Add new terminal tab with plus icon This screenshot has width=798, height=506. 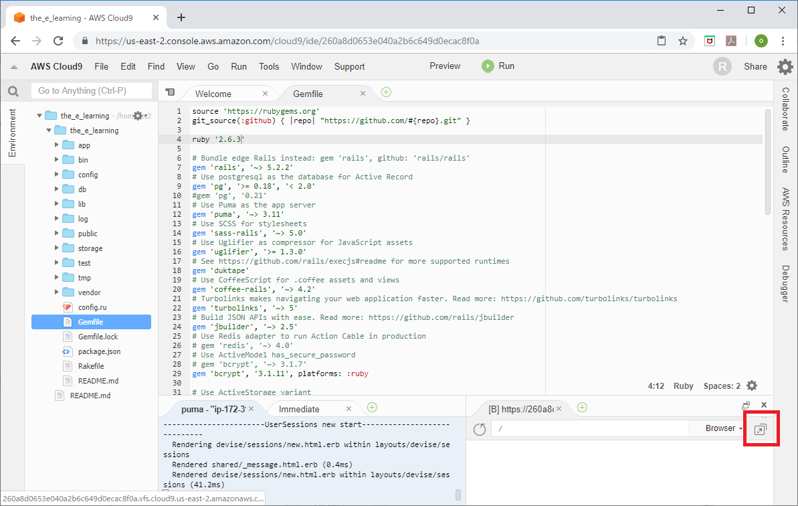[x=372, y=407]
